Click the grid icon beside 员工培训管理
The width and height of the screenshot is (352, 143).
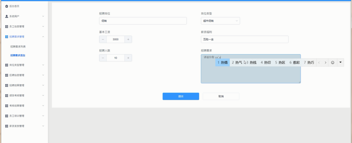(7, 116)
